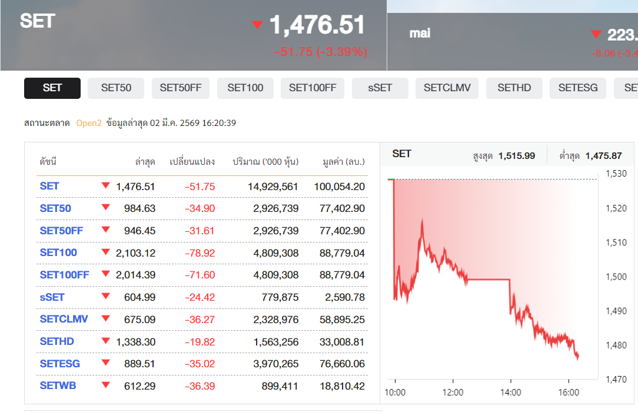This screenshot has width=638, height=412.
Task: Click the red down arrow on mai panel
Action: click(596, 34)
